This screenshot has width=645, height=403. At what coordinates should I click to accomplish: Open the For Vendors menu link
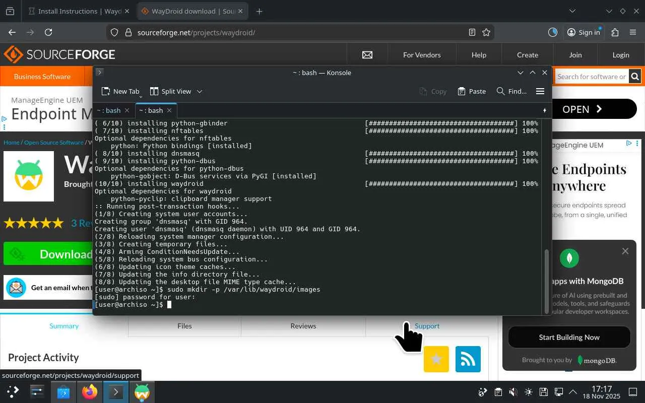coord(422,55)
